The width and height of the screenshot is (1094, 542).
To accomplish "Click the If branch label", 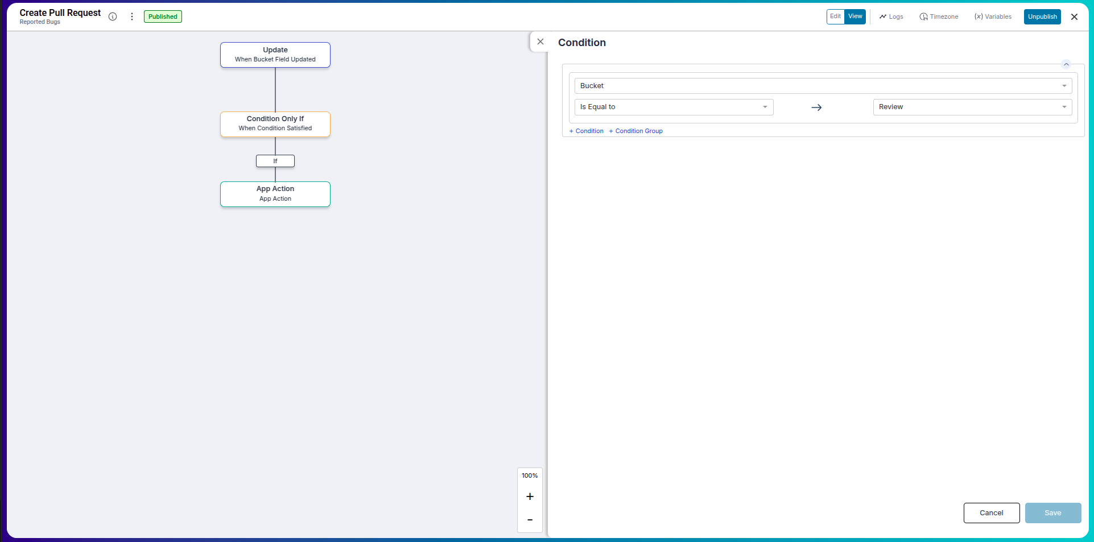I will [275, 161].
